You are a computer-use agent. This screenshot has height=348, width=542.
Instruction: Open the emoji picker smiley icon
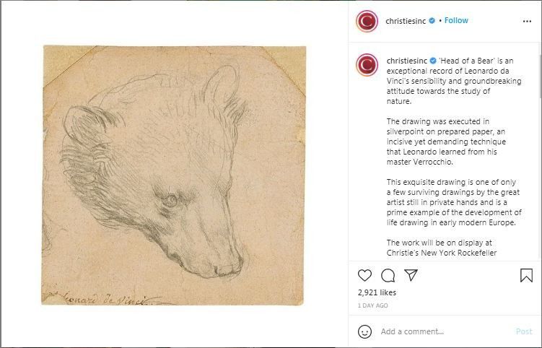tap(365, 331)
